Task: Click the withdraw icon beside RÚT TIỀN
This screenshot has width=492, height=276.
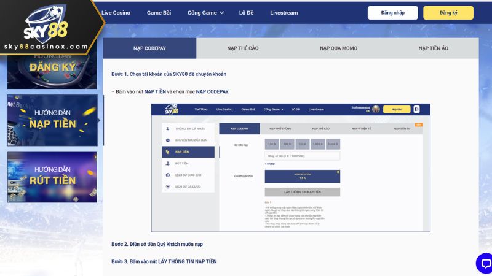Action: point(167,163)
